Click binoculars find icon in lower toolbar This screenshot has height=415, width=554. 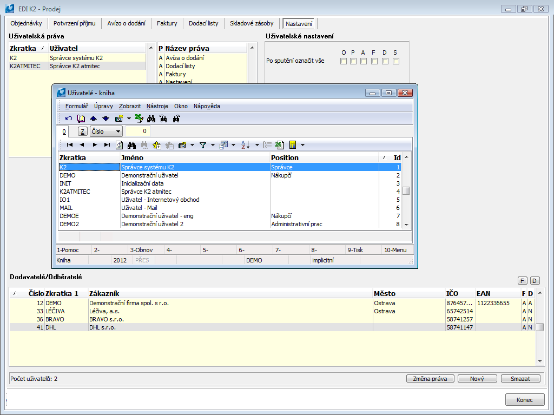pos(132,145)
